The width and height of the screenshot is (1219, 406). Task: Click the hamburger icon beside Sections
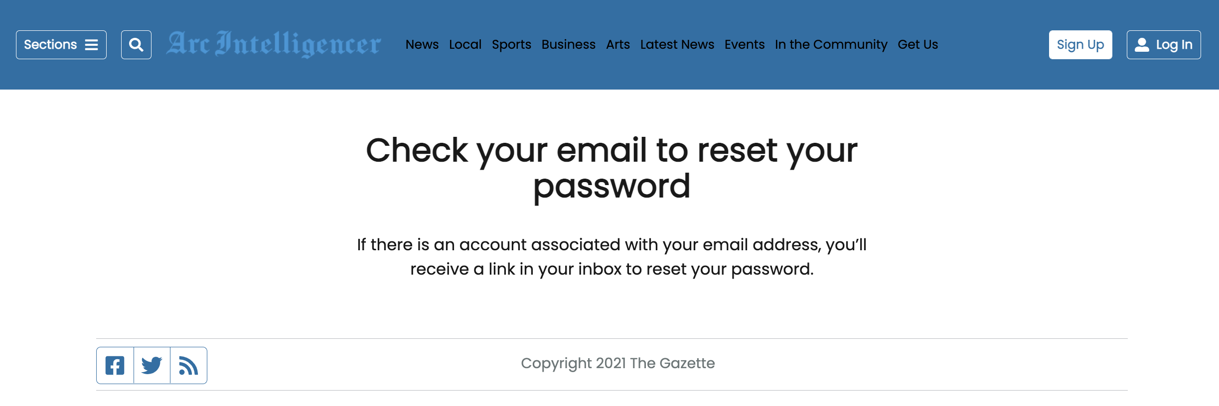click(x=92, y=45)
